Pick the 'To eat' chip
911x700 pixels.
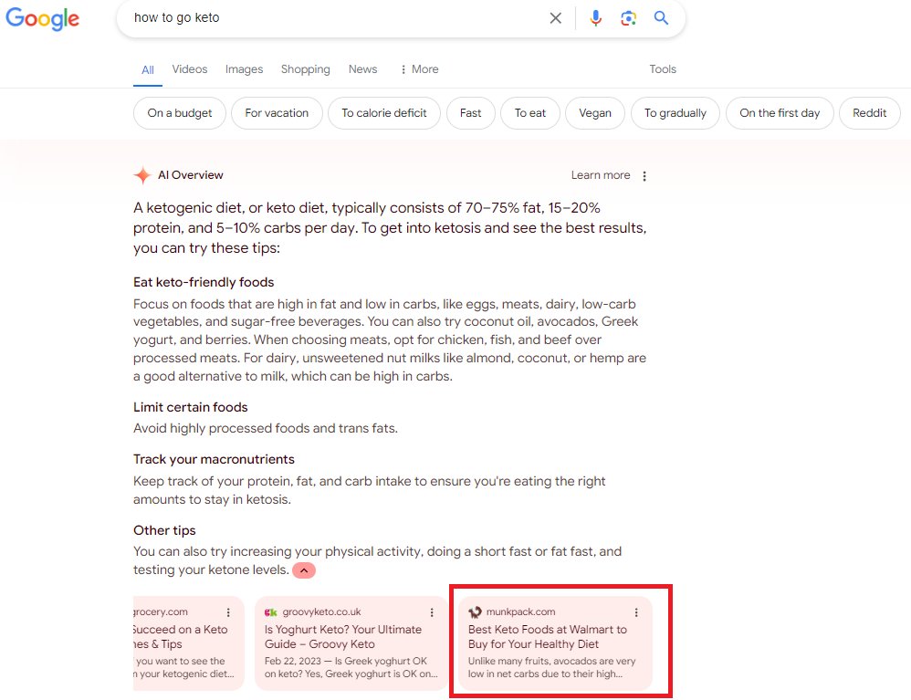pos(529,112)
